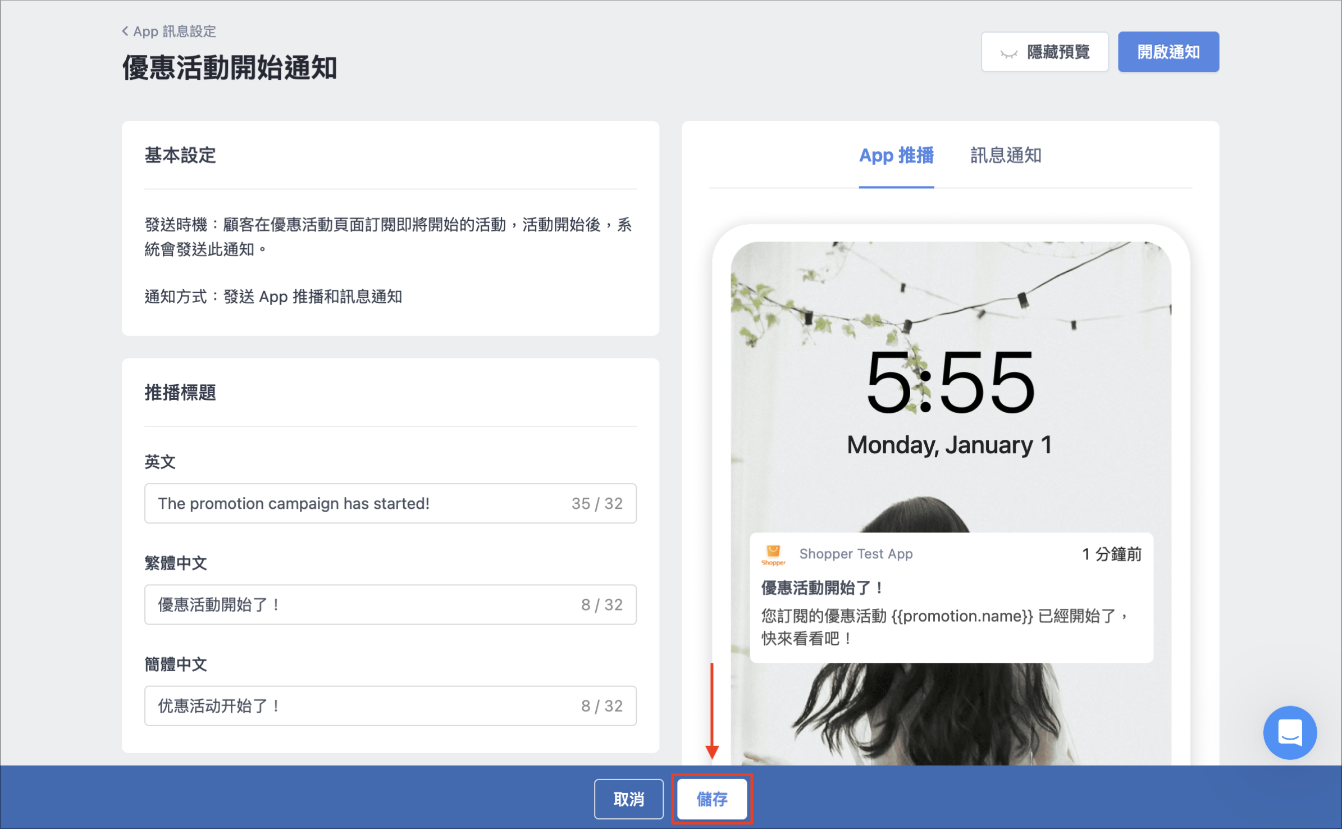This screenshot has width=1342, height=829.
Task: Click the 英文 field label
Action: click(x=160, y=462)
